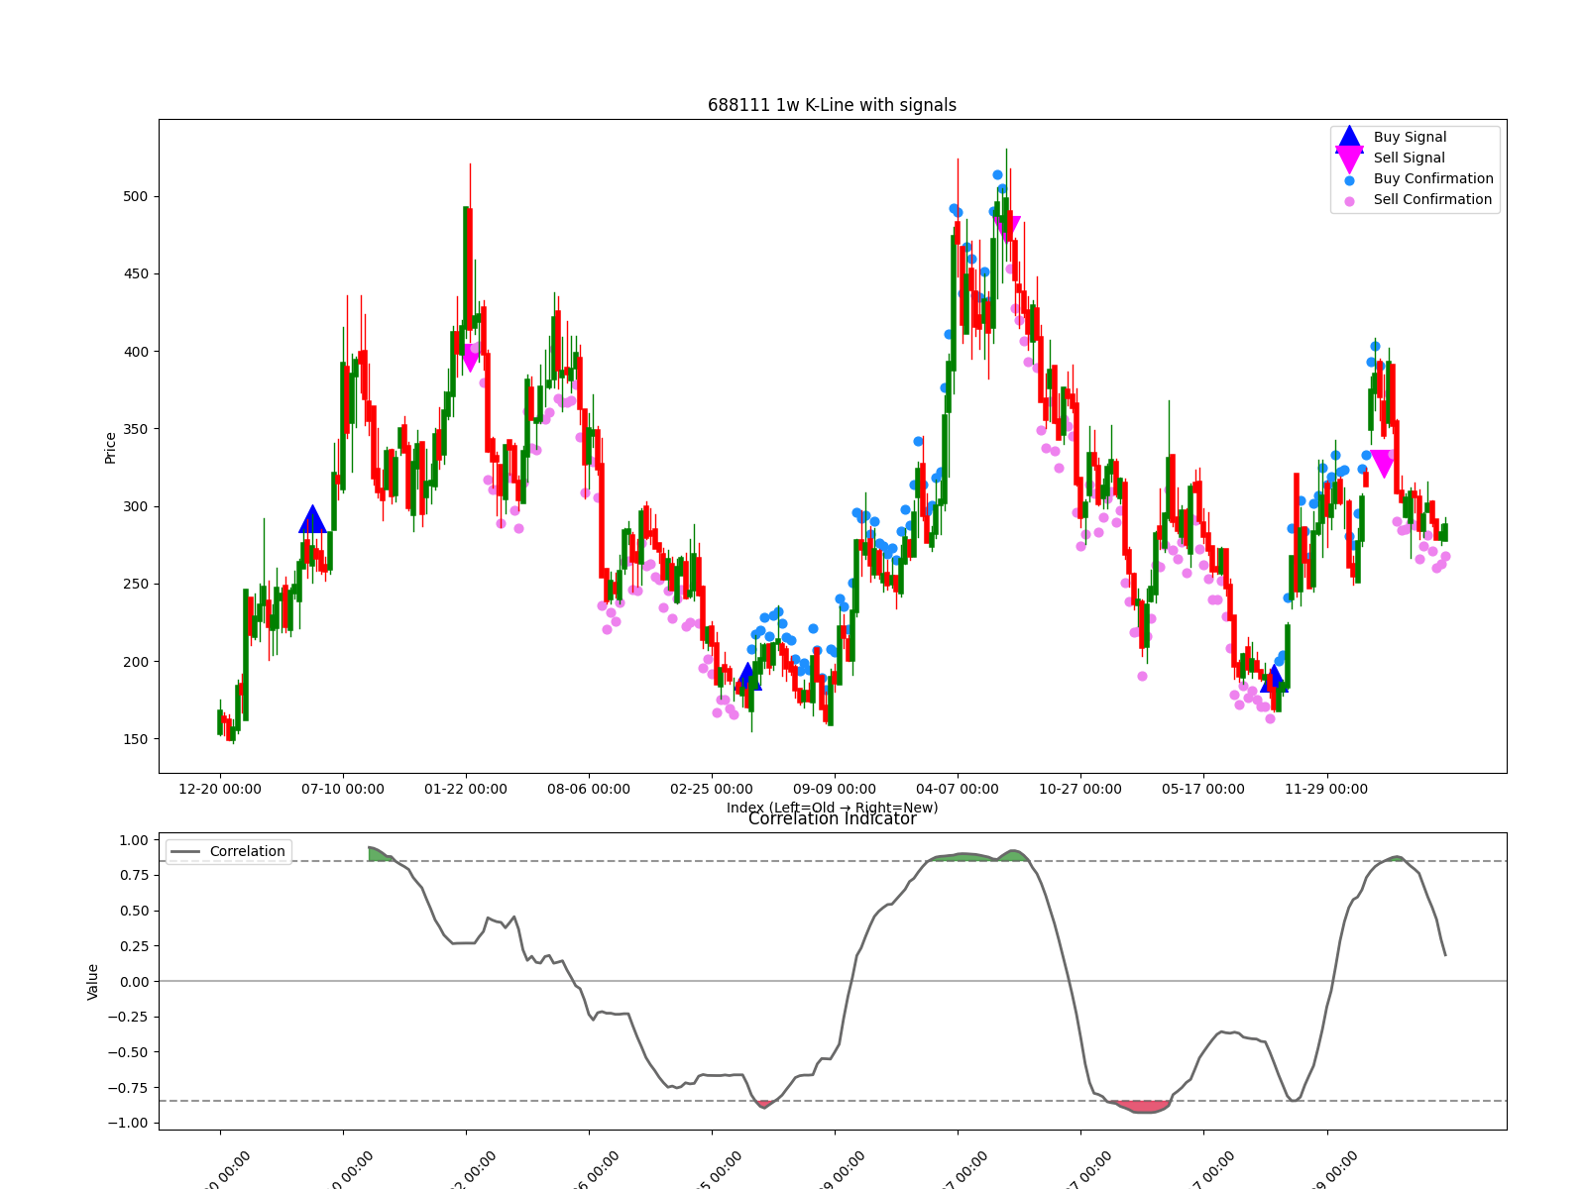Click the 0.25 correlation value tick
Viewport: 1586px width, 1189px height.
[x=133, y=946]
